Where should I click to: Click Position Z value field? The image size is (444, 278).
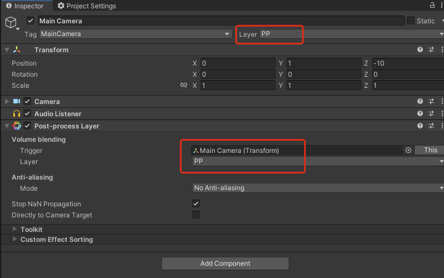click(x=408, y=63)
